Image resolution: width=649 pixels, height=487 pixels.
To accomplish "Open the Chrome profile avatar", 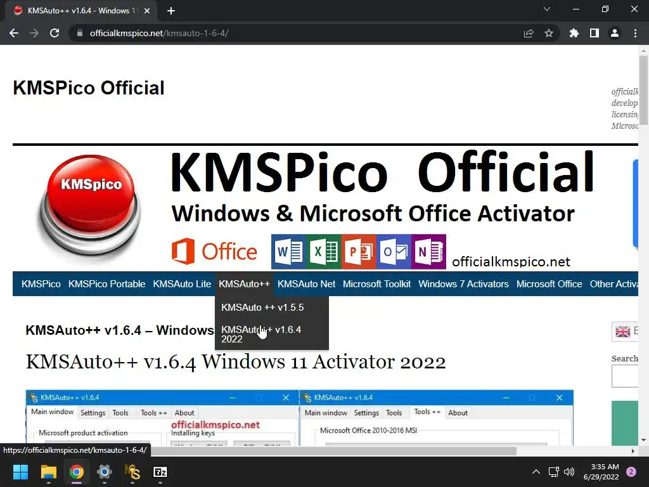I will tap(615, 33).
